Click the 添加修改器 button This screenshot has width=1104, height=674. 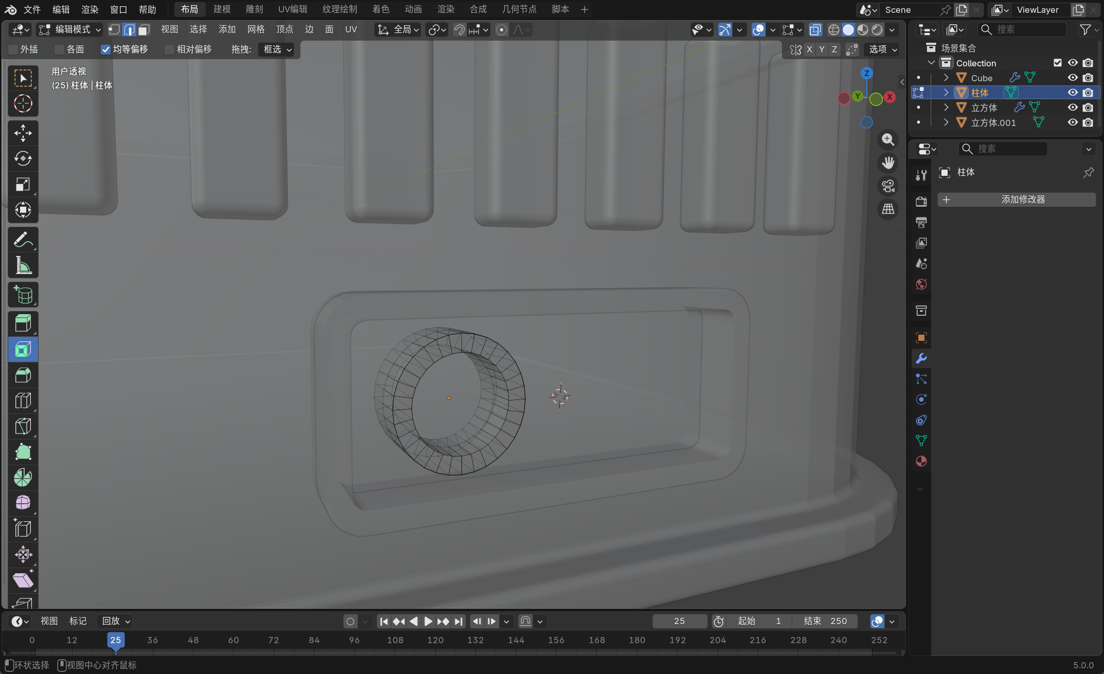(1016, 199)
